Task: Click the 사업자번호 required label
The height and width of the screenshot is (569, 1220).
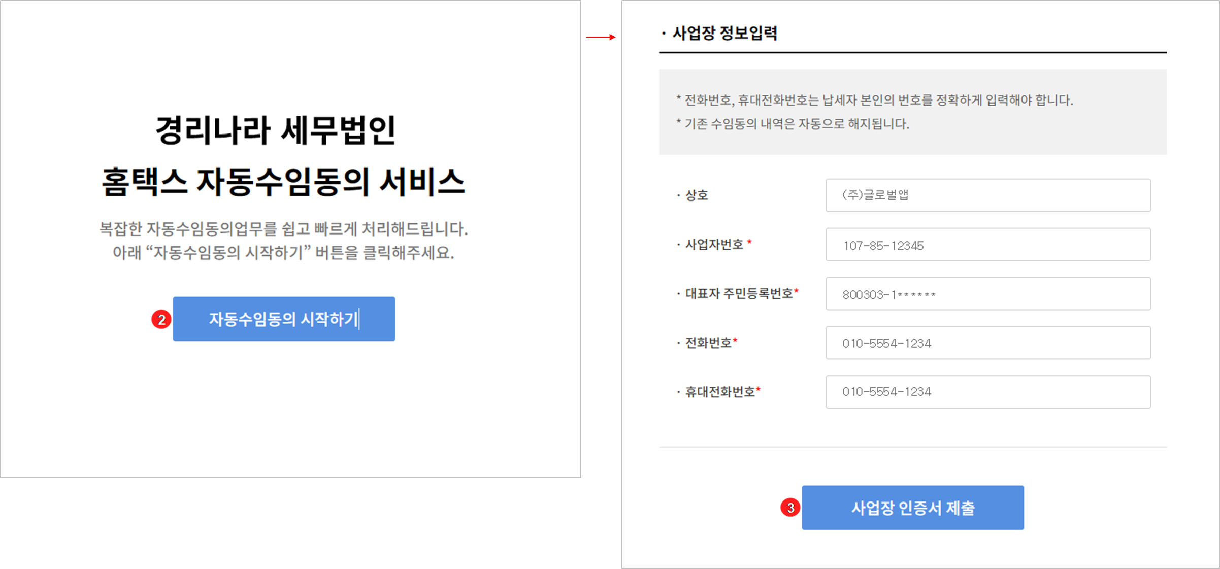Action: pos(714,245)
